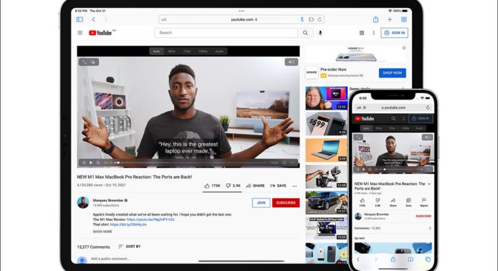
Task: Start voice search with microphone icon
Action: point(320,33)
